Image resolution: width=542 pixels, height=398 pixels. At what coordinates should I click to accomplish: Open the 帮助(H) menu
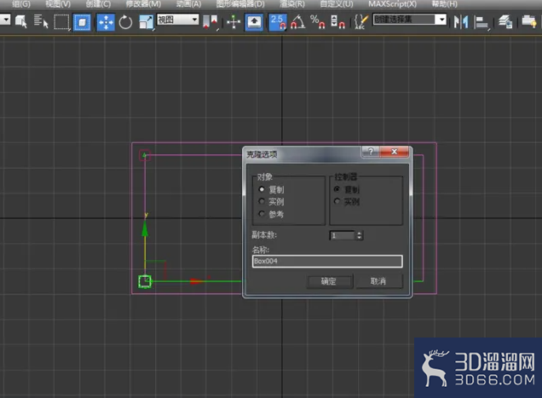[445, 4]
